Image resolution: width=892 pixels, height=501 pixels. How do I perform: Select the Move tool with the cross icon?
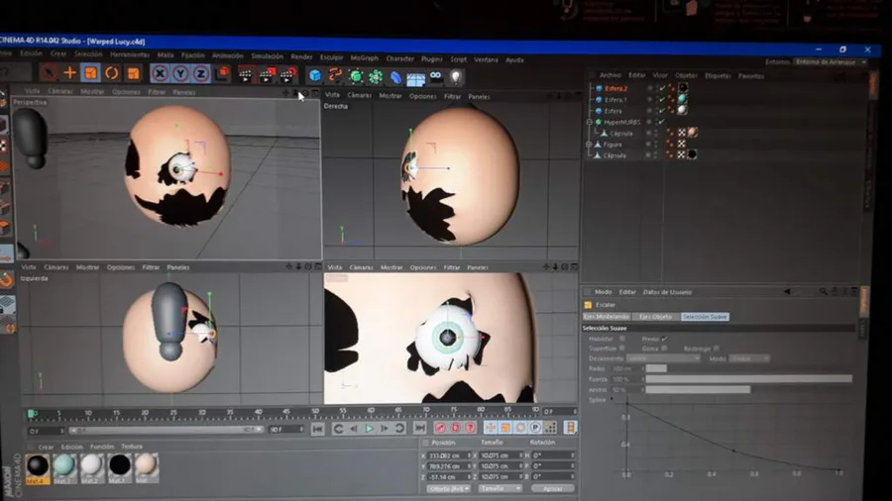tap(69, 72)
